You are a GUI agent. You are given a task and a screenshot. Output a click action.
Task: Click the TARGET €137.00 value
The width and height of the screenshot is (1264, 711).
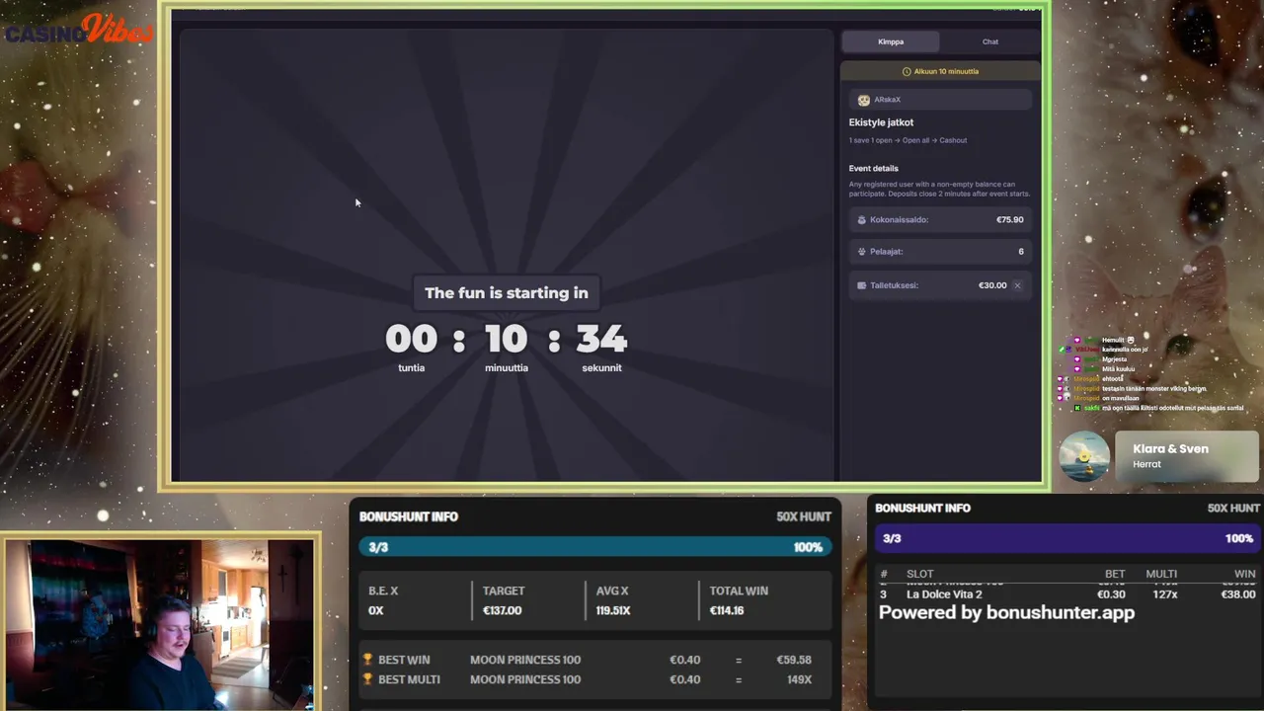(x=502, y=610)
